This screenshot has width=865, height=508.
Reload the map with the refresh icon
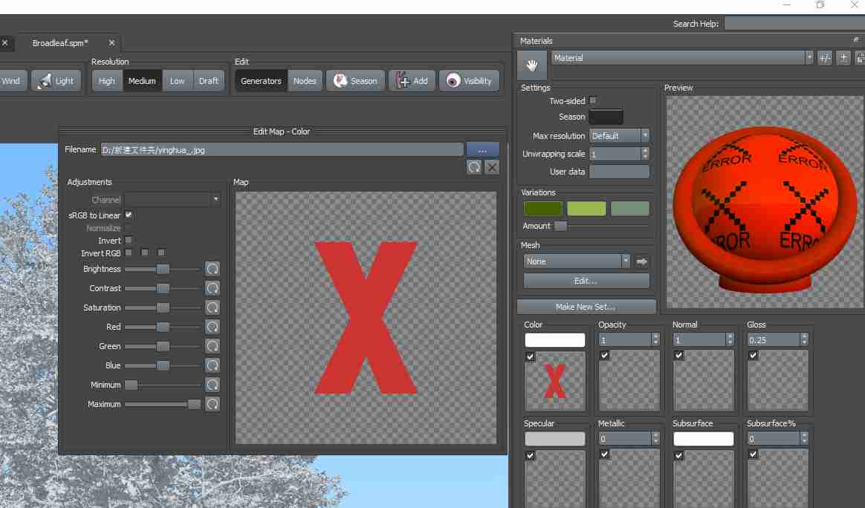pos(474,167)
